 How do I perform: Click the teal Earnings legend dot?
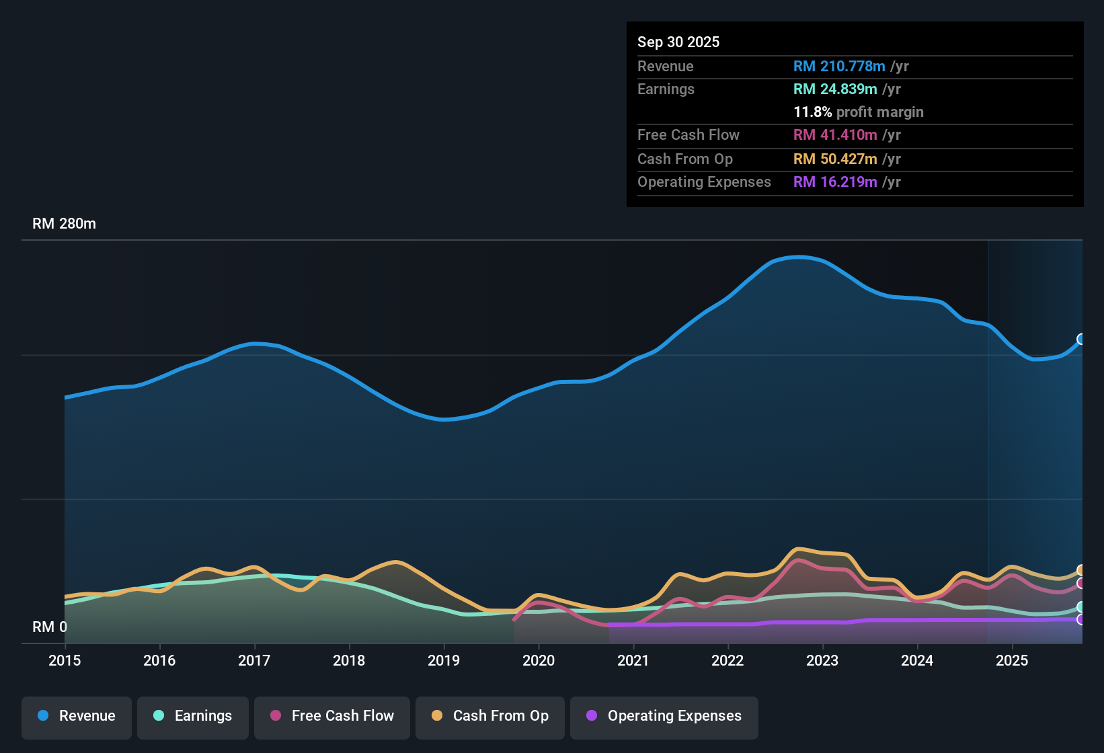point(159,716)
